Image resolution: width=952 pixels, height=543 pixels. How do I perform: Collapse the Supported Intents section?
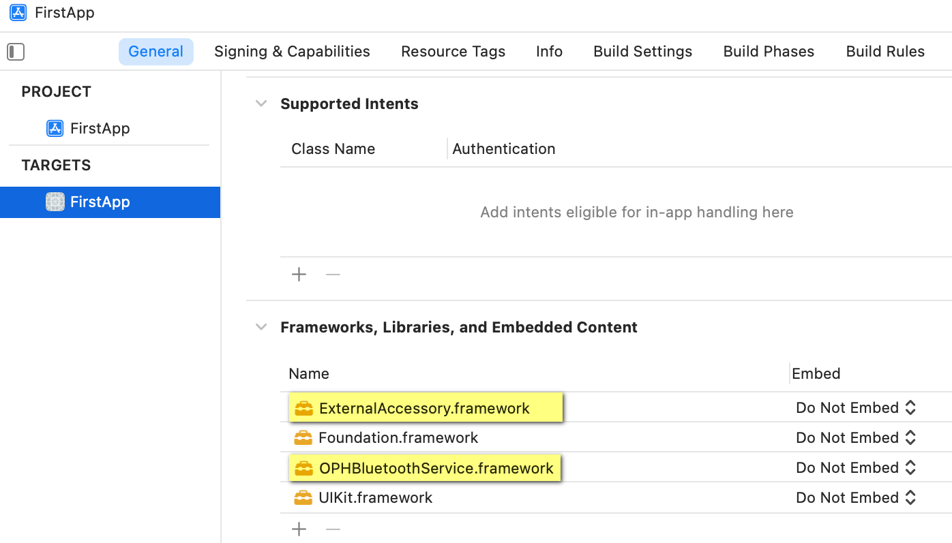[261, 104]
